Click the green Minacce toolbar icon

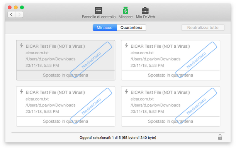(126, 10)
